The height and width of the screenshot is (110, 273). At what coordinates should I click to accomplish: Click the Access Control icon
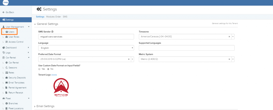pos(7,42)
